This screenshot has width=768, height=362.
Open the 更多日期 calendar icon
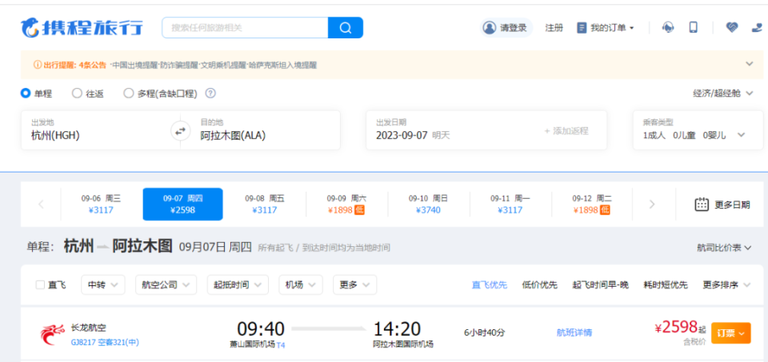[x=702, y=205]
